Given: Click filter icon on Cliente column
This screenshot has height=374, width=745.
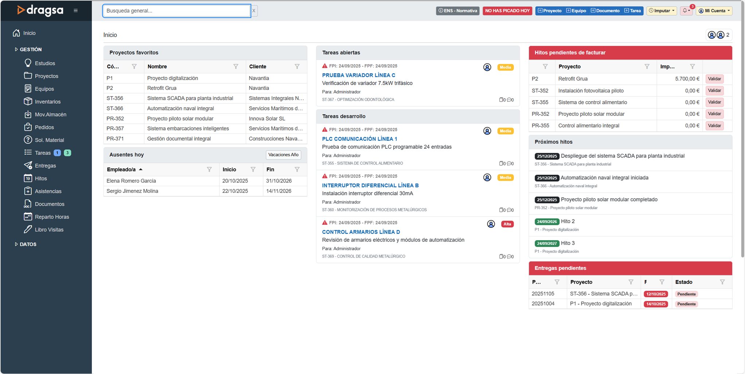Looking at the screenshot, I should tap(297, 67).
